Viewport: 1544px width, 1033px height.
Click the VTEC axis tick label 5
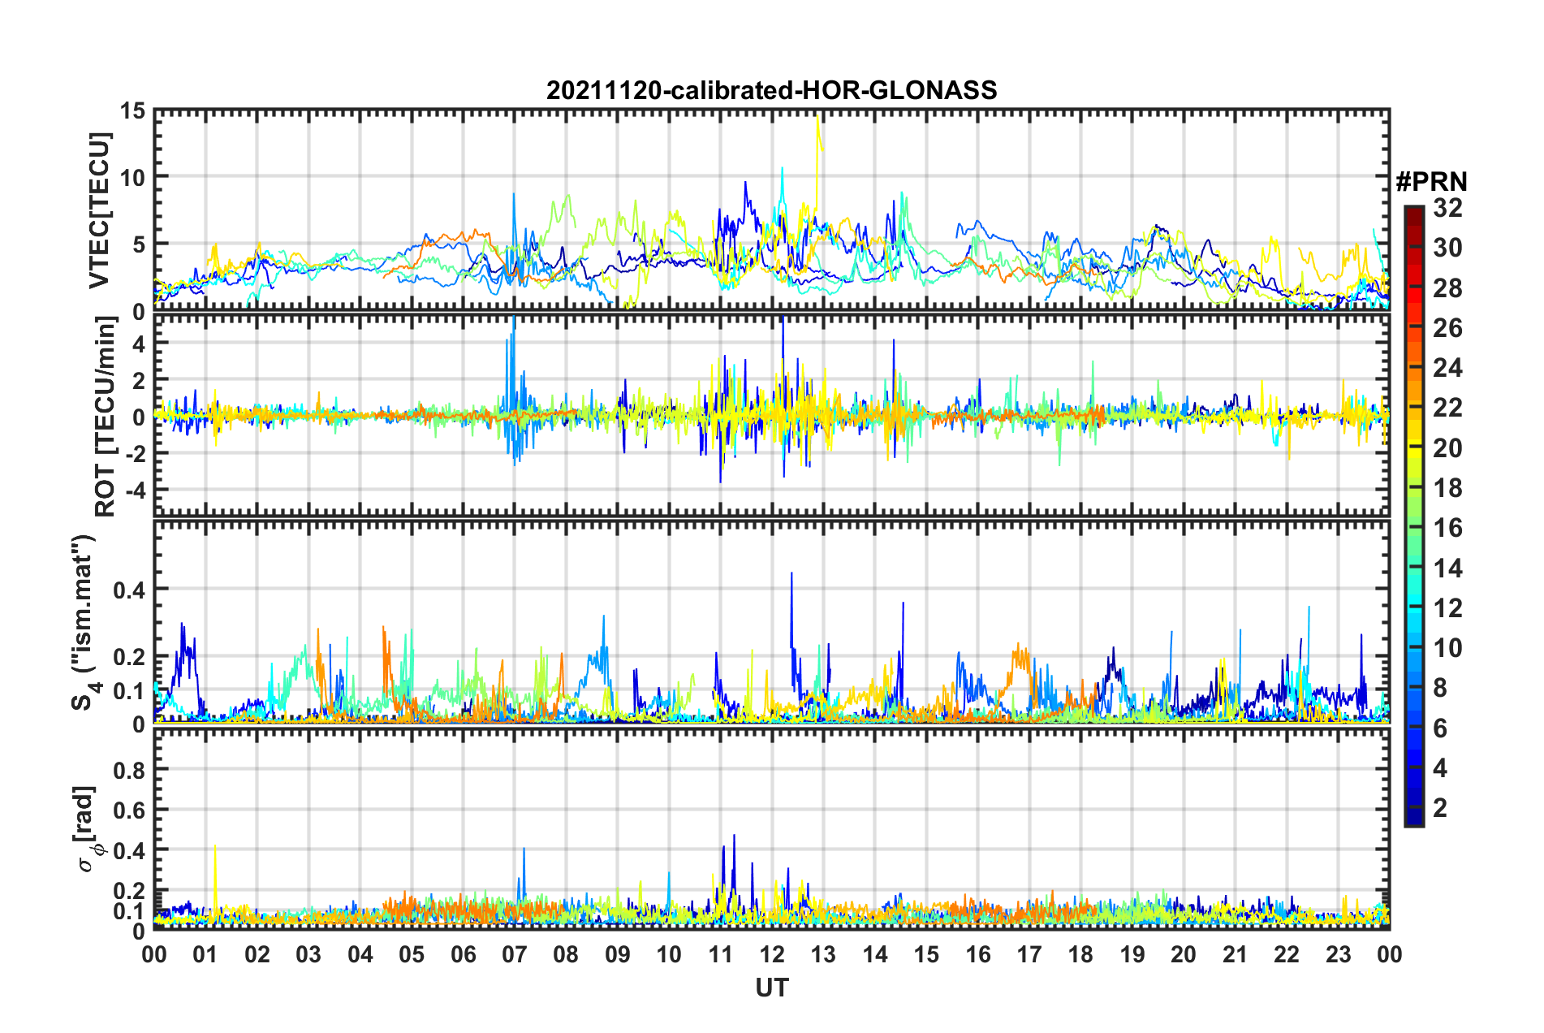tap(140, 244)
